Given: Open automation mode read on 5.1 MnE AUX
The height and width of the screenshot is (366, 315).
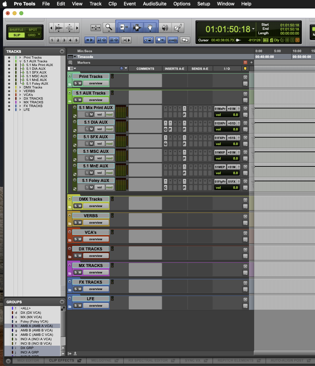Looking at the screenshot, I should pos(109,173).
